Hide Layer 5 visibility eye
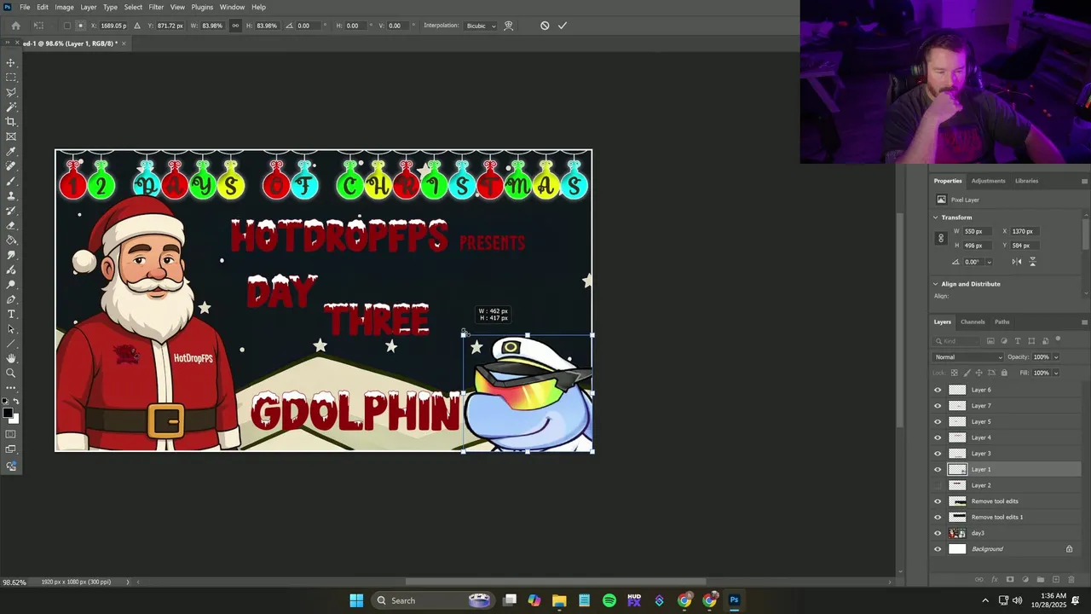1091x614 pixels. pos(938,421)
